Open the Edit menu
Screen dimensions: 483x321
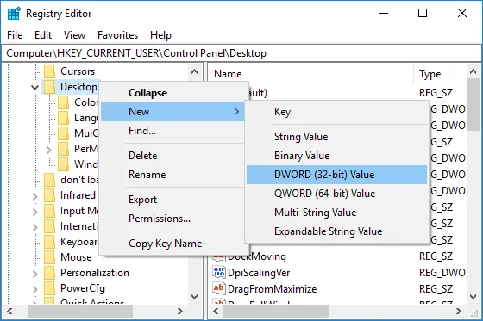tap(43, 35)
